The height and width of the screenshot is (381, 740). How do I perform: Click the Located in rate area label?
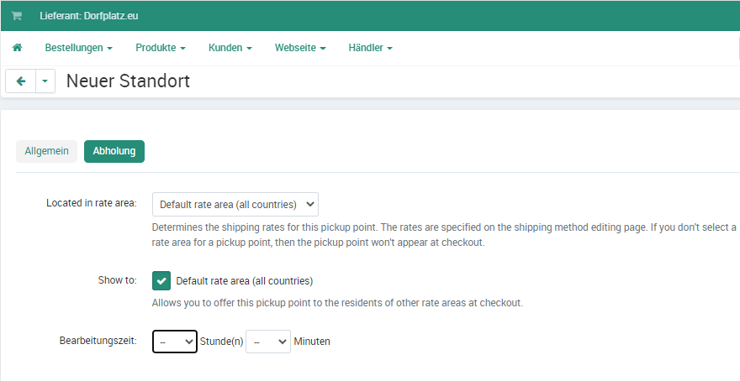point(92,203)
